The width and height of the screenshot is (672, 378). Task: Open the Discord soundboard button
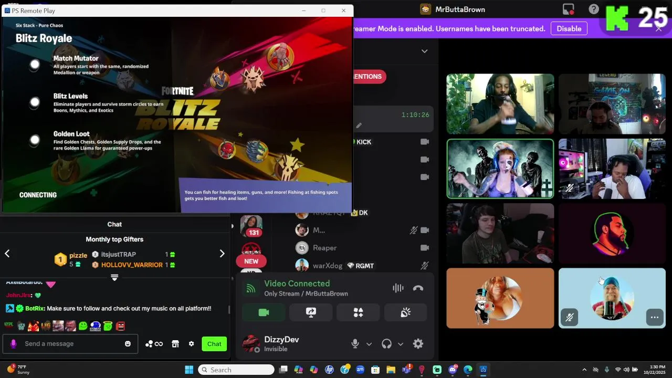pos(405,312)
